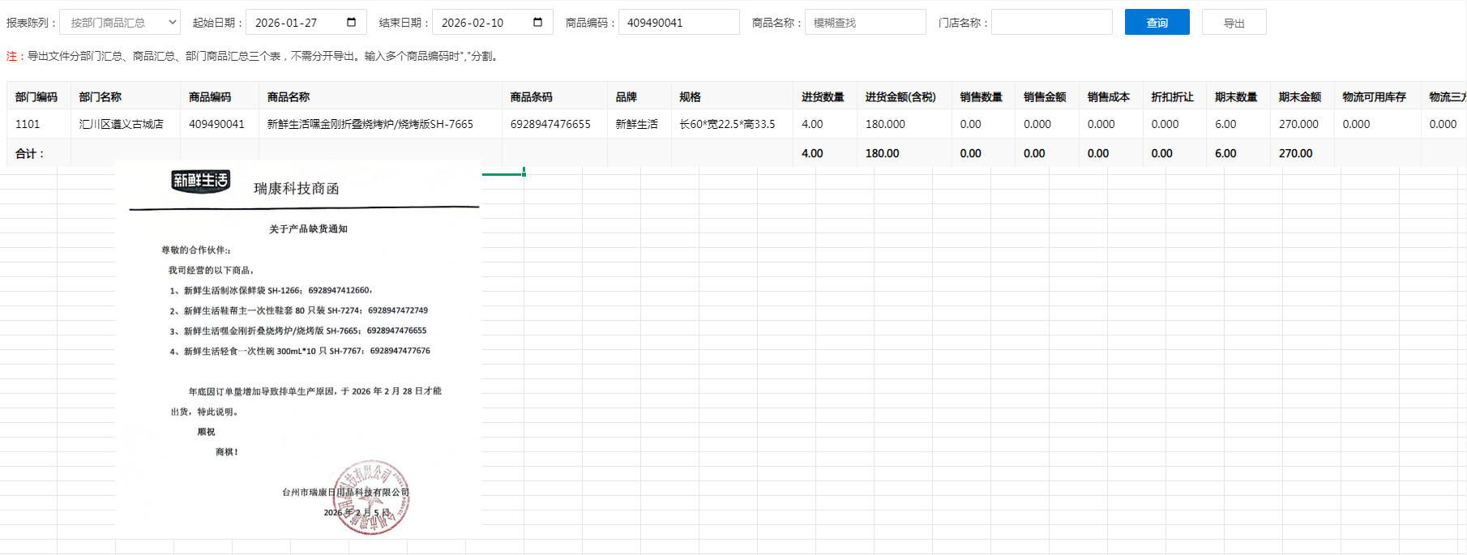Screen dimensions: 1467x555
Task: Select the barcode 6928947476655 cell
Action: [550, 124]
